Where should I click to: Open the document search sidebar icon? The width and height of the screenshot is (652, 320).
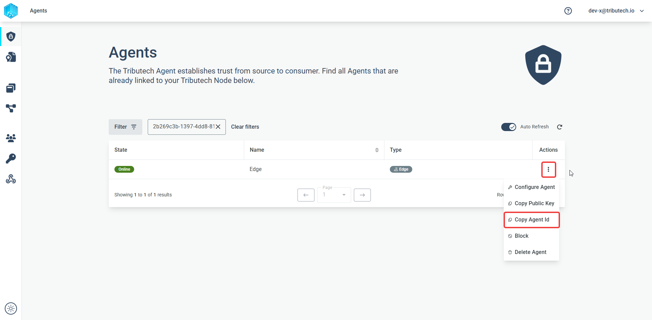(11, 57)
